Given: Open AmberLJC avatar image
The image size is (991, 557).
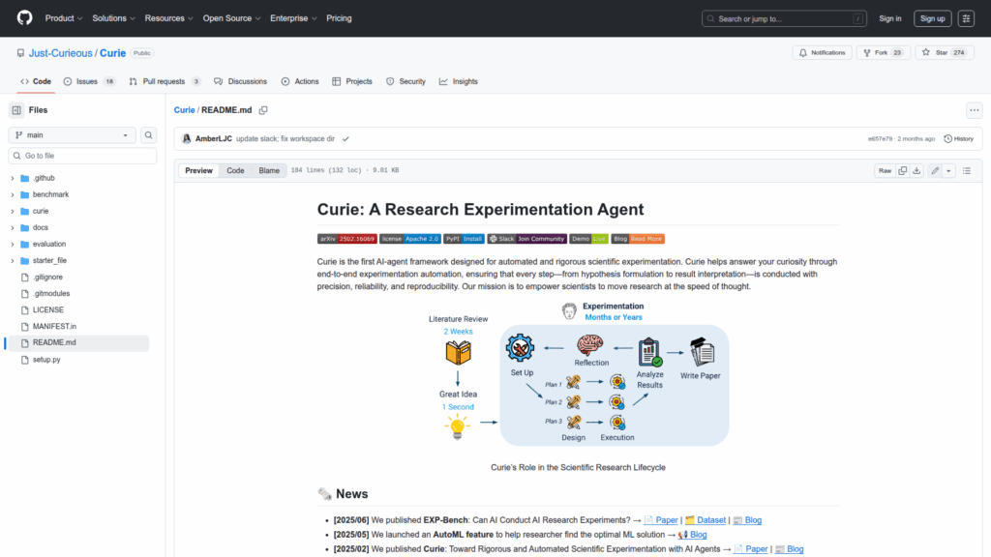Looking at the screenshot, I should pos(187,139).
